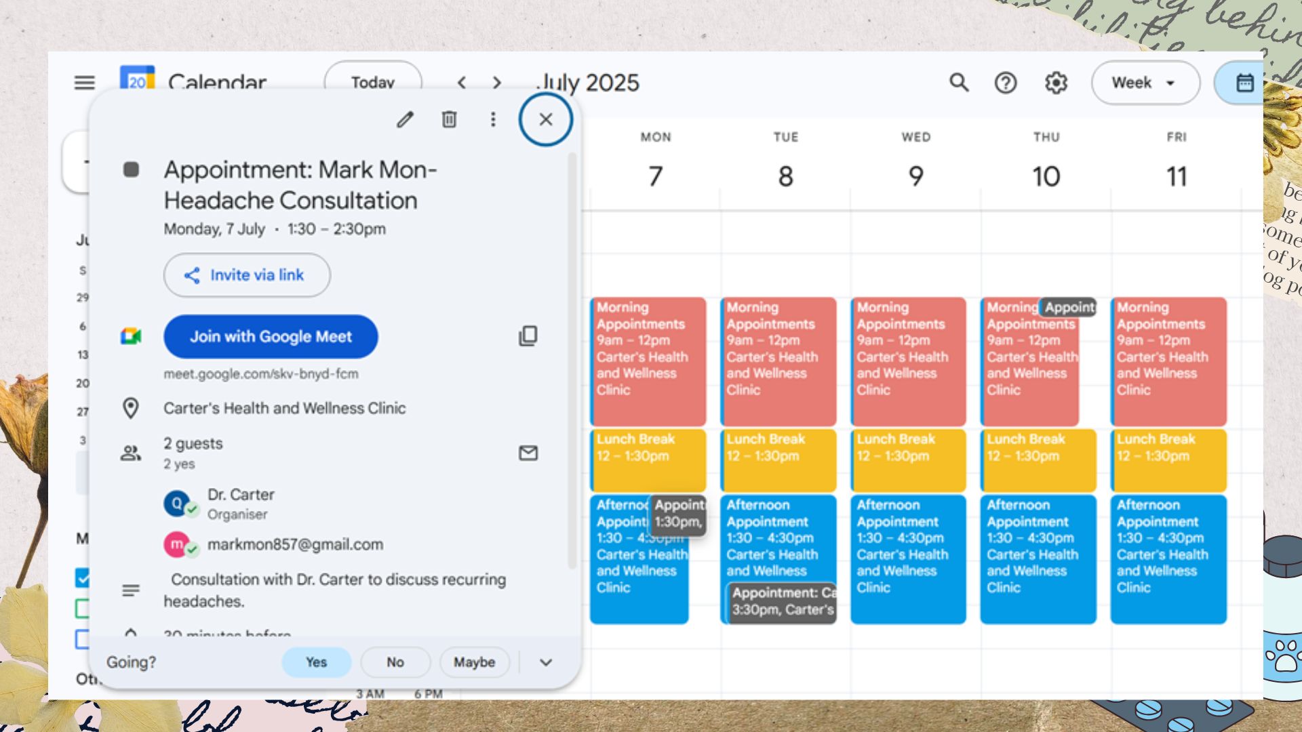Expand more RSVP options chevron
This screenshot has width=1302, height=732.
(546, 662)
